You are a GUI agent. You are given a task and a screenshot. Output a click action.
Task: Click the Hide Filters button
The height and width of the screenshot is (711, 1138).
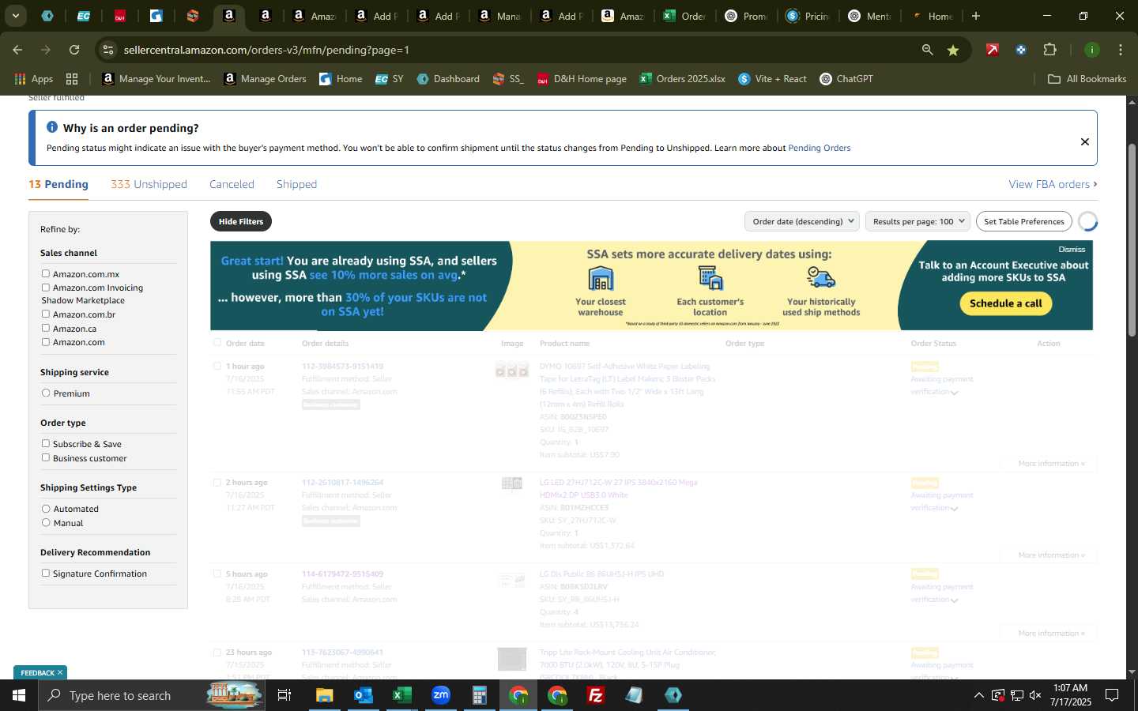(241, 221)
